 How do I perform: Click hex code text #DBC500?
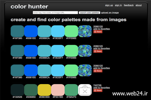click(44, 97)
